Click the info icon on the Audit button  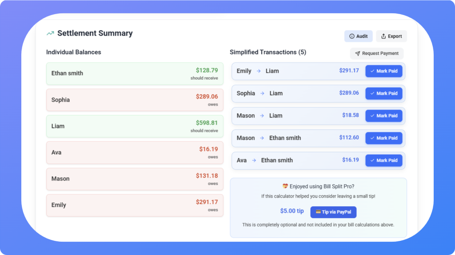(x=352, y=36)
